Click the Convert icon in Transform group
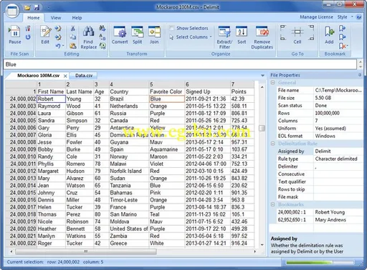Viewport: 367px width, 270px height. [x=120, y=32]
